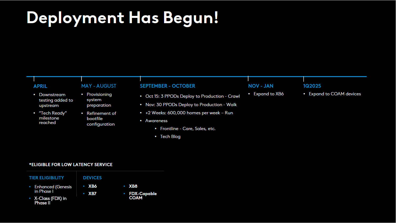Click the 'Deployment Has Begun!' title
The height and width of the screenshot is (223, 396).
(x=122, y=18)
